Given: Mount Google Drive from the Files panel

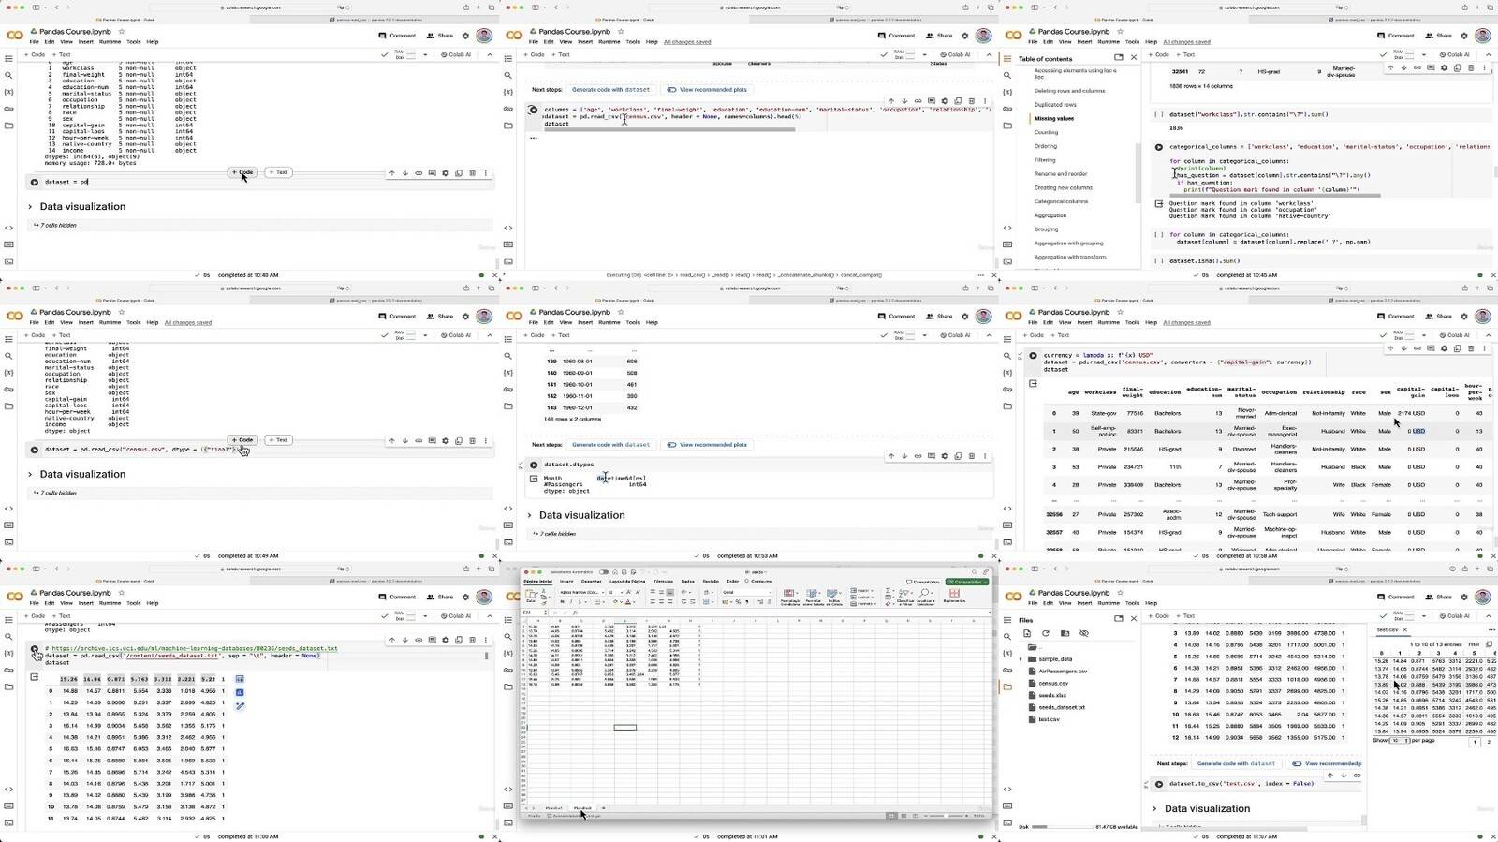Looking at the screenshot, I should (1065, 634).
